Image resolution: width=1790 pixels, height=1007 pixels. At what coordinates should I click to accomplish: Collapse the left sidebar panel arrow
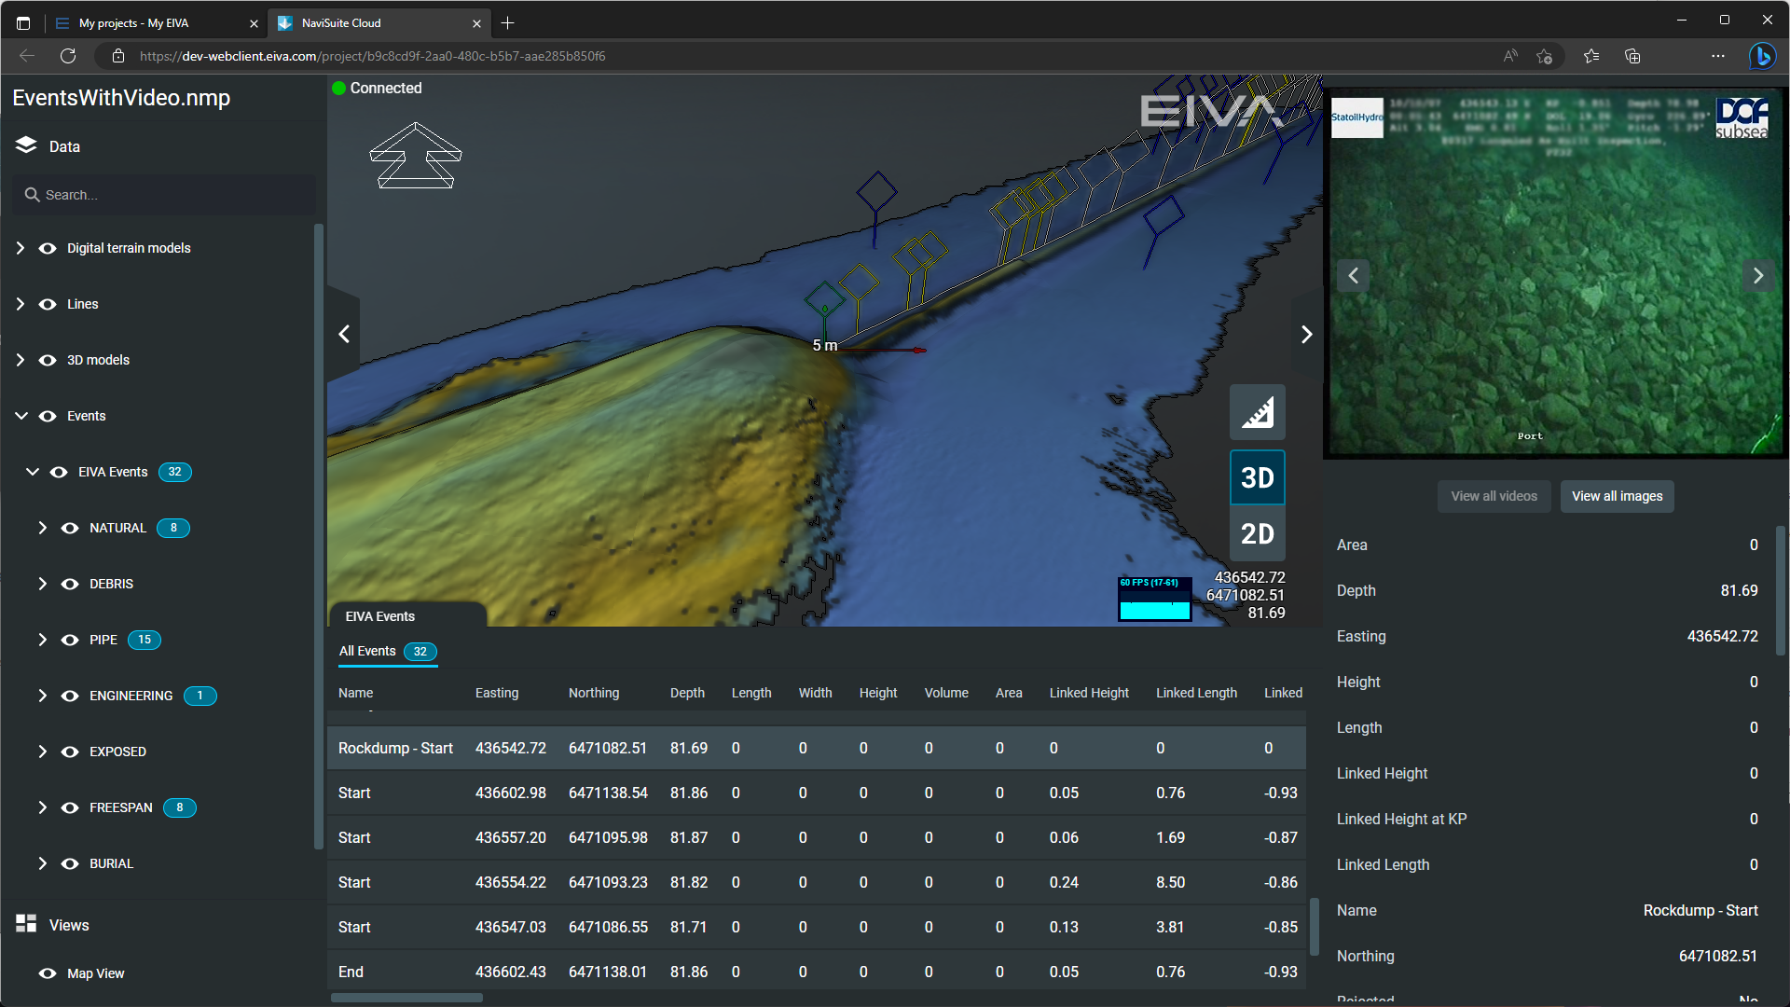344,334
